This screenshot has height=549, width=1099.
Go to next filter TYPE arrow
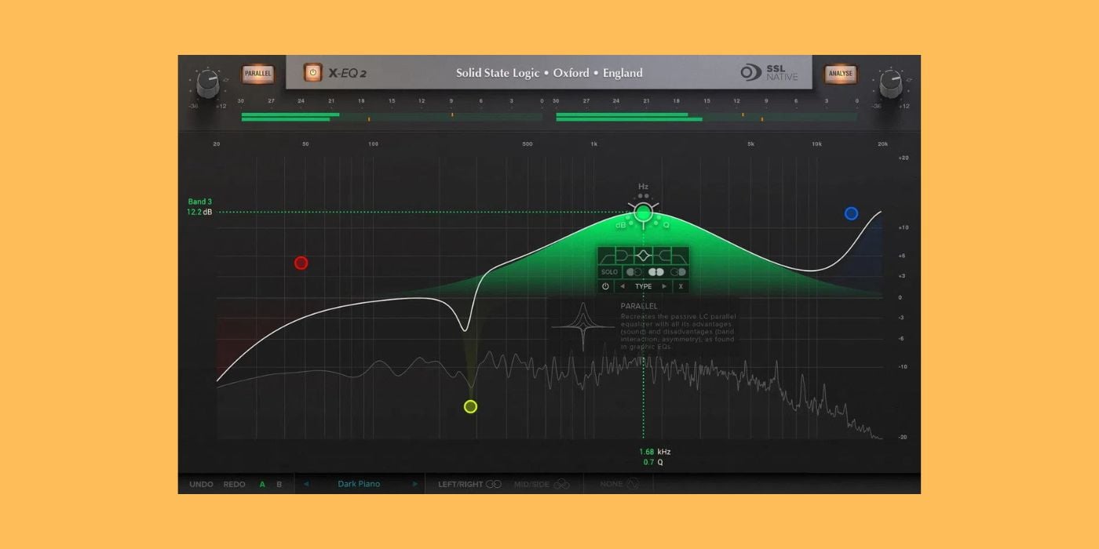click(x=664, y=286)
